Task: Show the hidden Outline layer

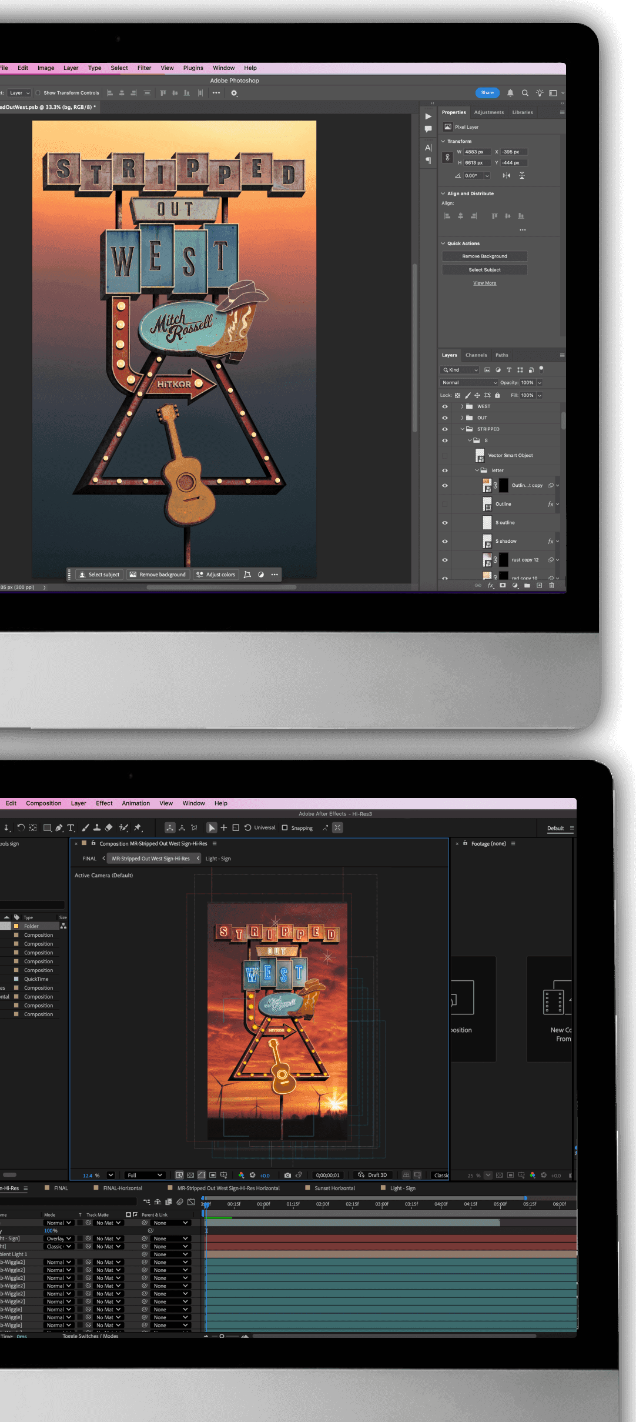Action: tap(445, 504)
